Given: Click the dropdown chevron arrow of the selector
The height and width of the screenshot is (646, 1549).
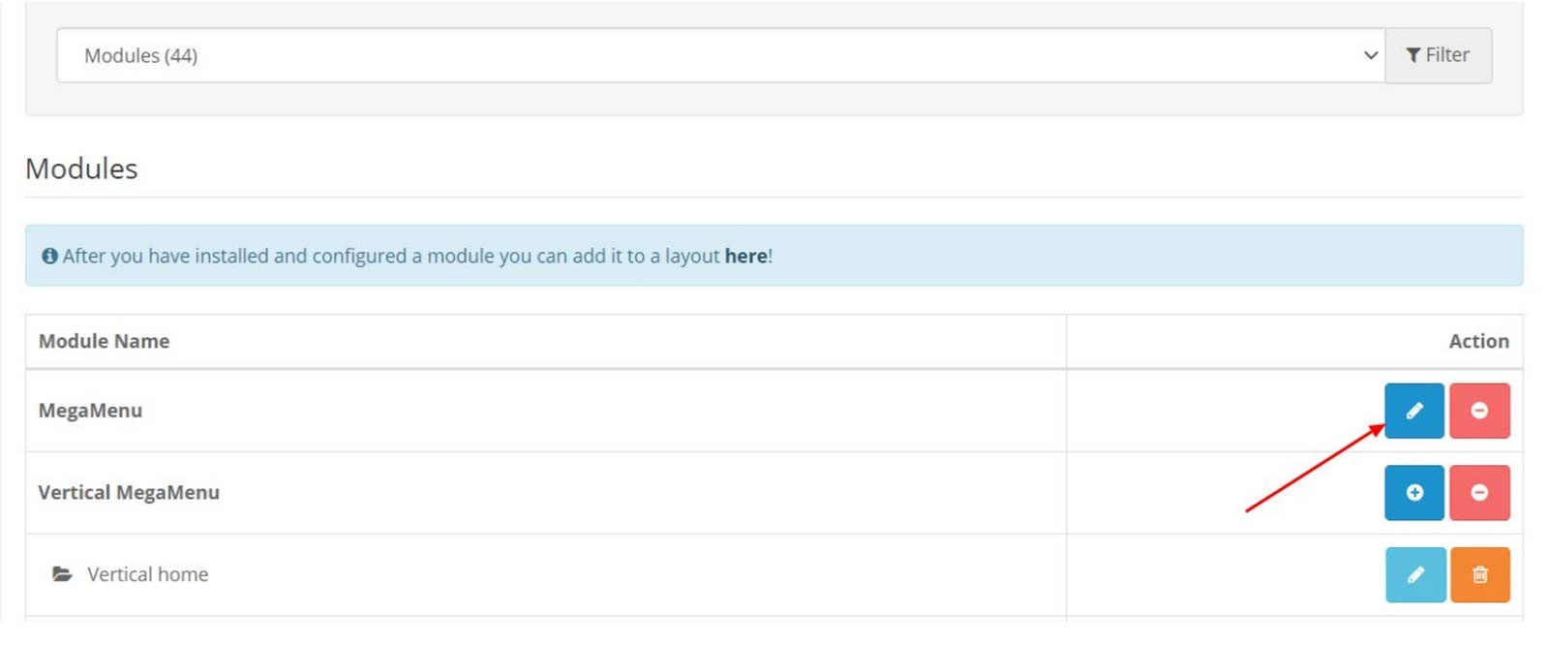Looking at the screenshot, I should pyautogui.click(x=1370, y=55).
